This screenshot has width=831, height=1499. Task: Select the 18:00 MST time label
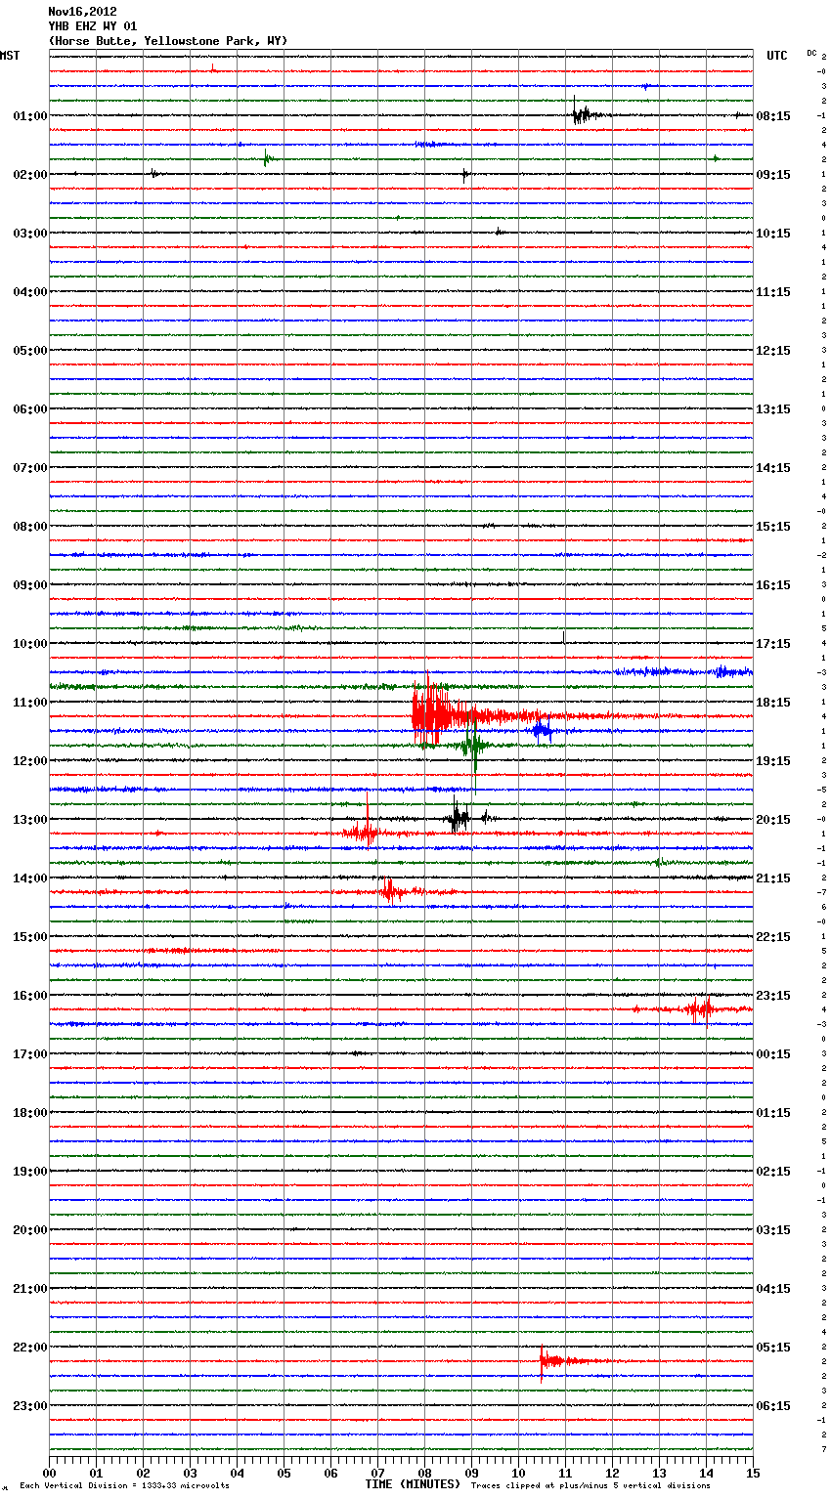click(30, 1113)
